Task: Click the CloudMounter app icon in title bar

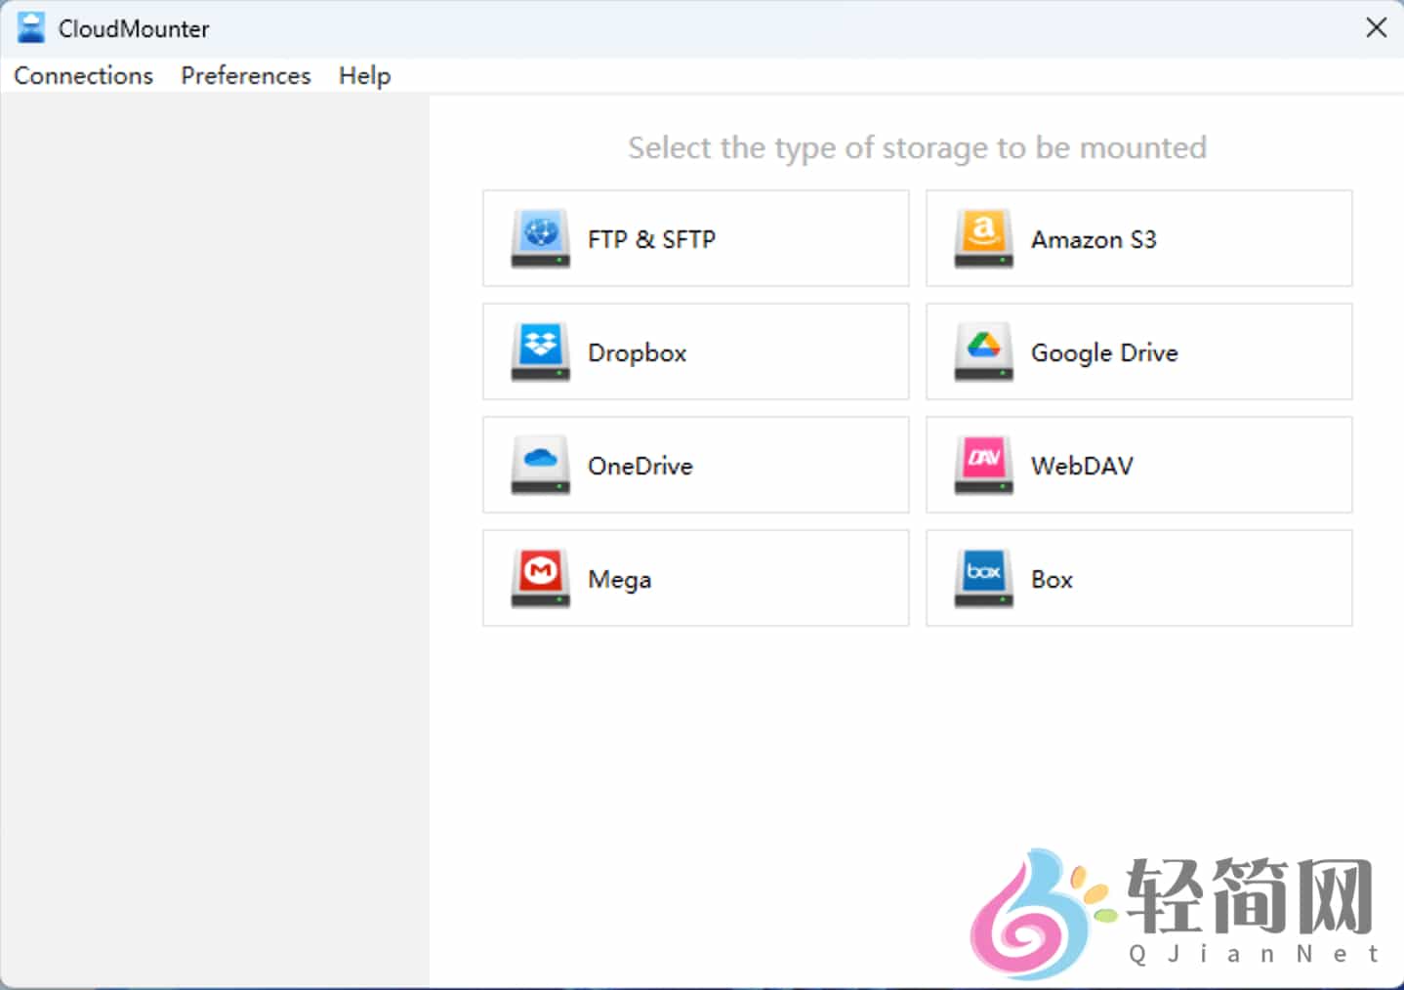Action: click(31, 28)
